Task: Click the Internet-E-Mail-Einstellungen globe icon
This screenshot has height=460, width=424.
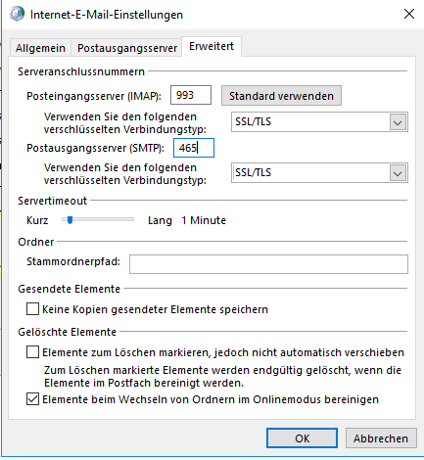Action: pyautogui.click(x=17, y=14)
